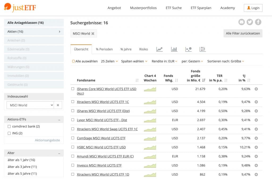This screenshot has height=179, width=272.
Task: Open the heatmap grid view tab
Action: point(202,49)
